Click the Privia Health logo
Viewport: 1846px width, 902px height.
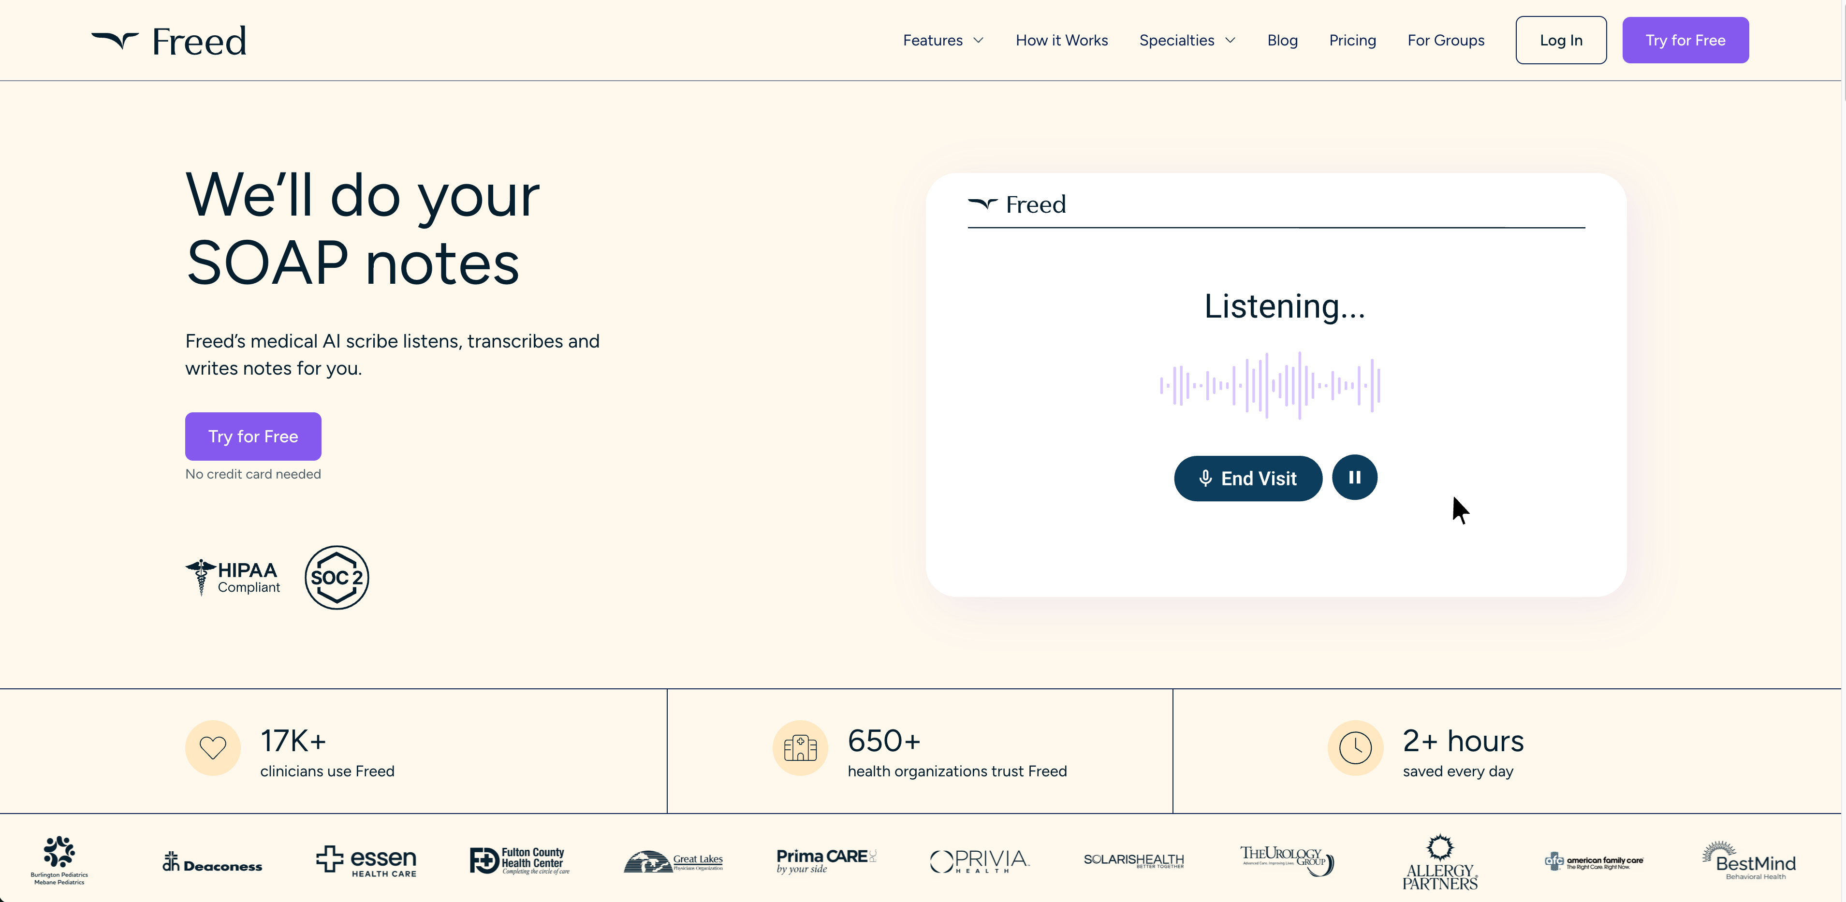[x=979, y=860]
